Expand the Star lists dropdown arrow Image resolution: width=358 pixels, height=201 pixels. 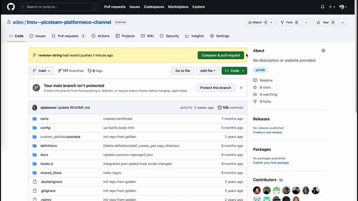coord(342,22)
